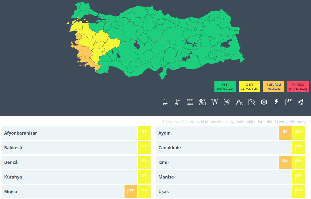Select the raindrops rain warning icon
The width and height of the screenshot is (311, 199).
point(301,102)
